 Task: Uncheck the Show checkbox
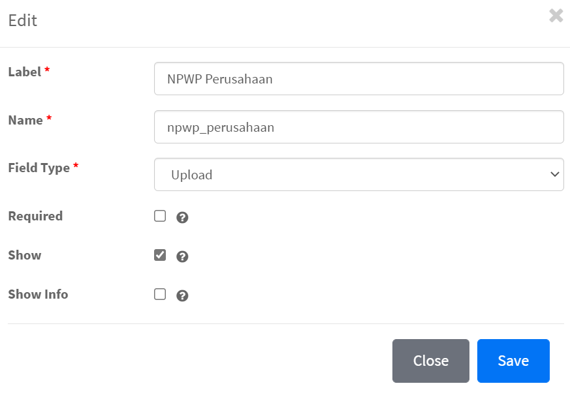tap(160, 255)
